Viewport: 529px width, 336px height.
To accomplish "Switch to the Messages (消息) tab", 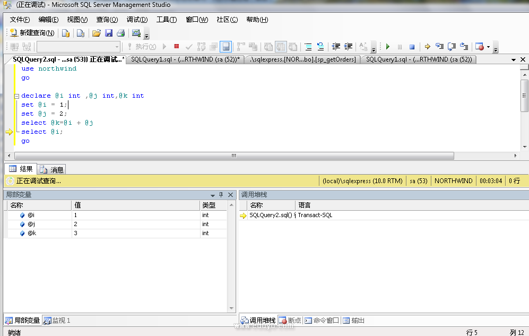I will coord(52,169).
